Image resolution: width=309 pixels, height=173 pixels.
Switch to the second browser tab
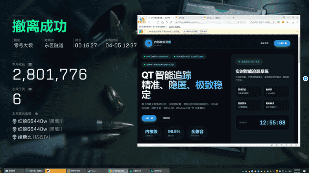pos(188,18)
